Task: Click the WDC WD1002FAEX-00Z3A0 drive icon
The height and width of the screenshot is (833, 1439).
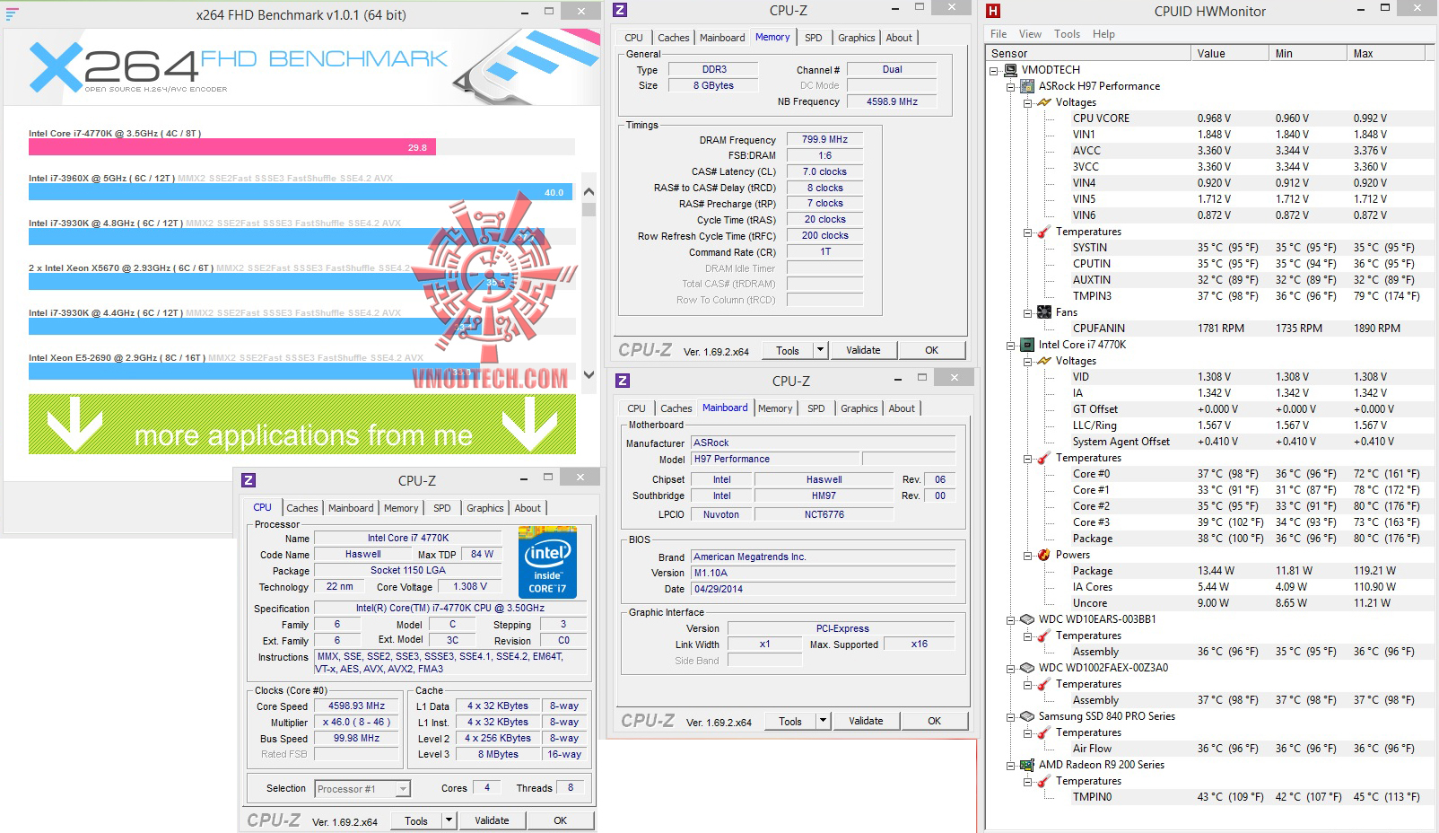Action: click(1027, 668)
